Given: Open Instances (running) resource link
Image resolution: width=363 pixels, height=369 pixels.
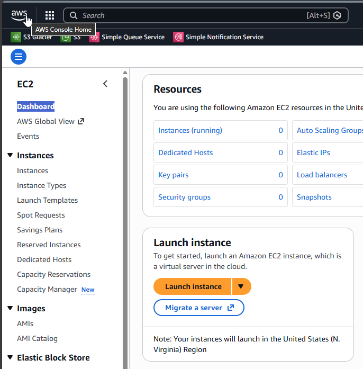Looking at the screenshot, I should click(190, 130).
